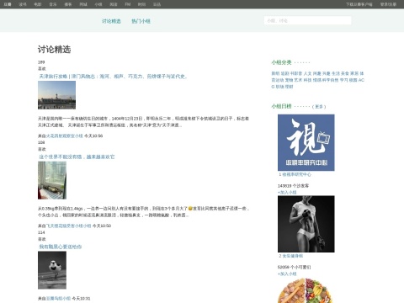Open 音乐 in the top navigation bar

(x=53, y=4)
